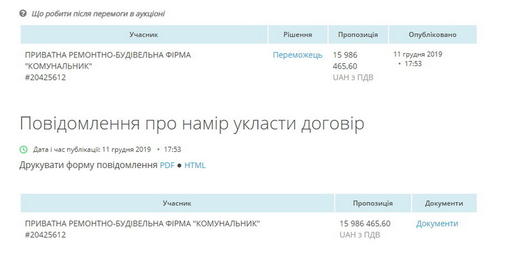Click the Учасник header in the bottom table

(x=177, y=203)
